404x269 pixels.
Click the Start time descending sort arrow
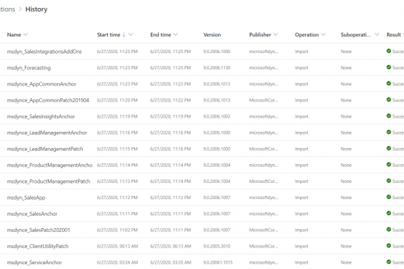124,34
